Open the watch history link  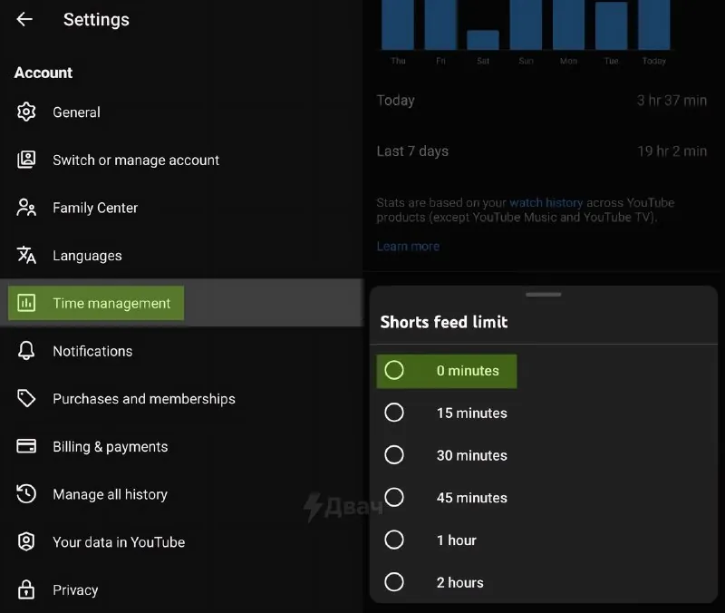click(546, 202)
